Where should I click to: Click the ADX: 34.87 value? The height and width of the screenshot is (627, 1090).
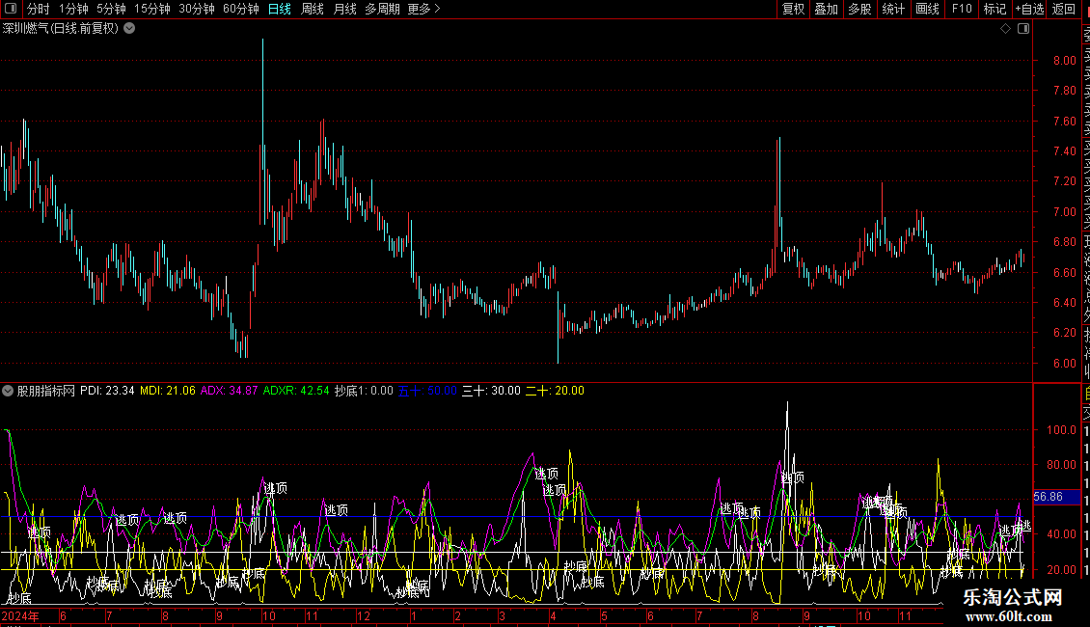click(229, 391)
